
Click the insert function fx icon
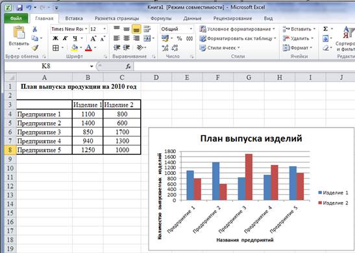pos(128,67)
